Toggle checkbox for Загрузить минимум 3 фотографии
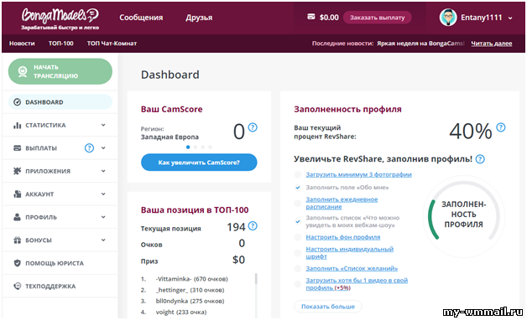Image resolution: width=527 pixels, height=320 pixels. click(298, 174)
